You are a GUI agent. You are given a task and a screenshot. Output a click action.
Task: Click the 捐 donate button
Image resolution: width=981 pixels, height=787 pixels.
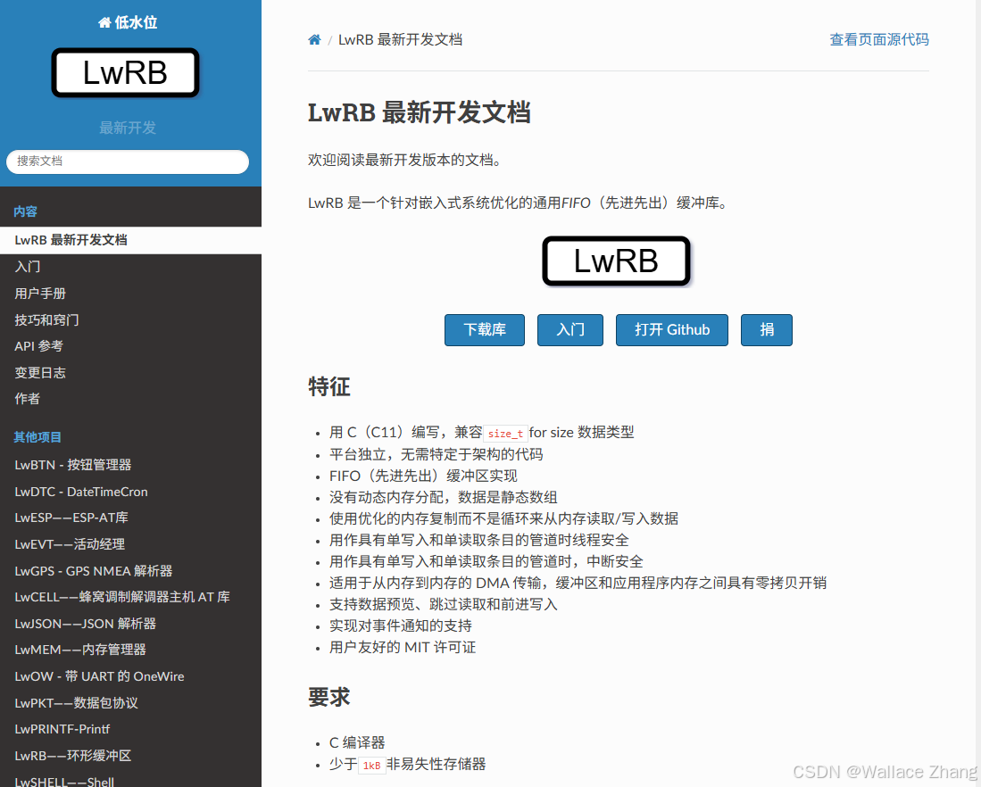pos(767,329)
